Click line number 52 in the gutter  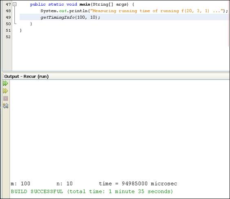(8, 37)
